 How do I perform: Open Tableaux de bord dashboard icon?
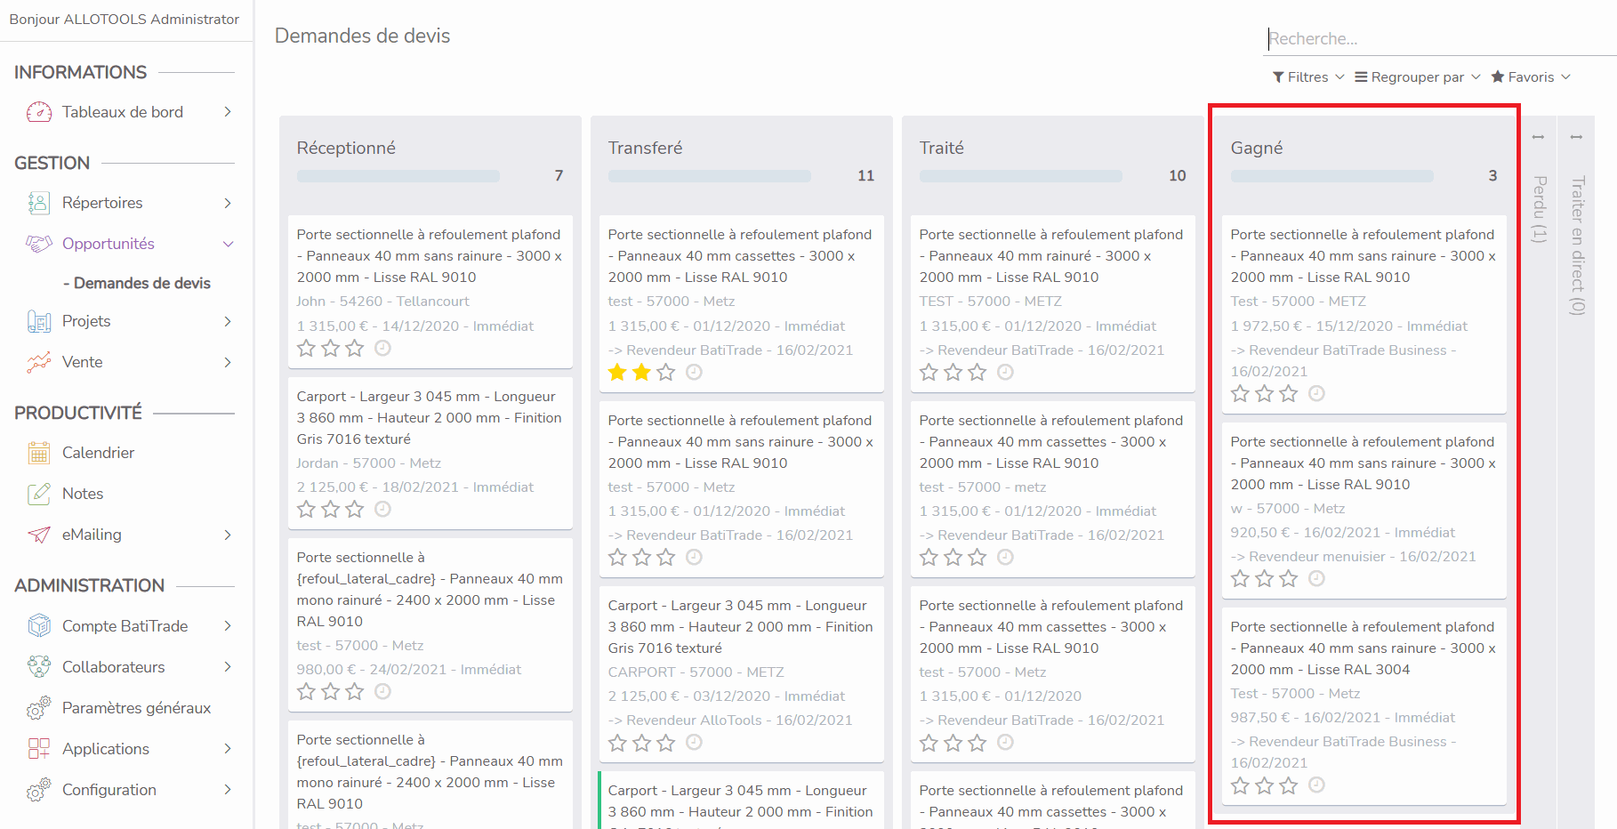(x=39, y=112)
